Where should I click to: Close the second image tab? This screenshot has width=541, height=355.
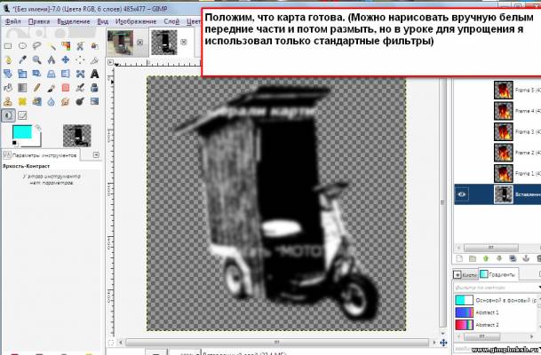tap(184, 42)
